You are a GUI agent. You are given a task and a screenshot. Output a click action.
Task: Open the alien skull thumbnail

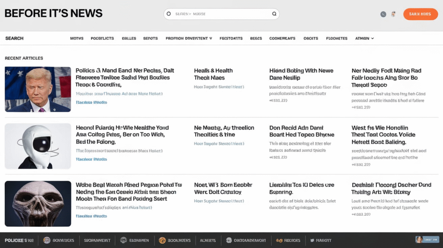pyautogui.click(x=38, y=203)
